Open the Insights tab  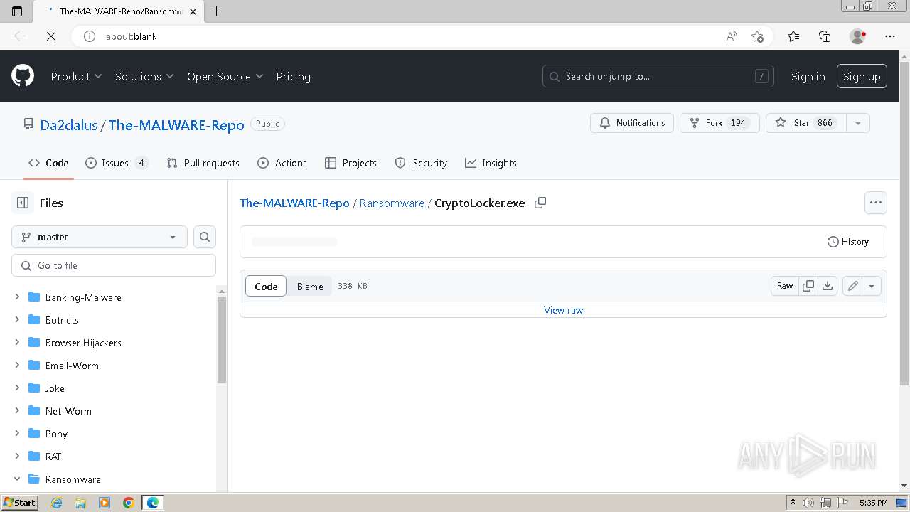click(x=491, y=163)
